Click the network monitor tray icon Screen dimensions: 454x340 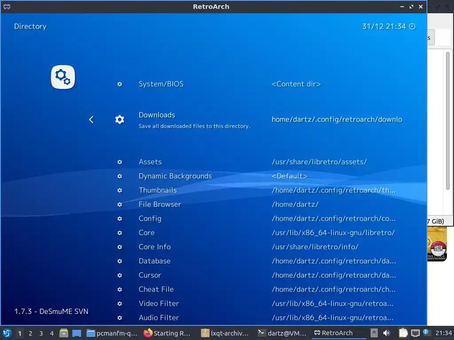pos(415,333)
